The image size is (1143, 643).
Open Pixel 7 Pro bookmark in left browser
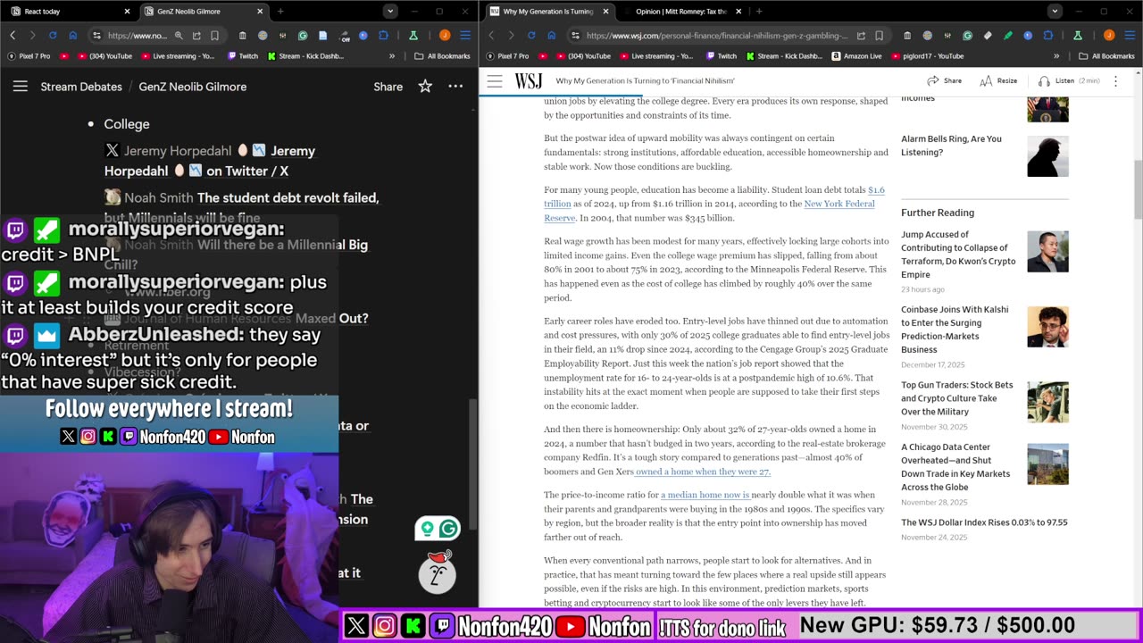click(29, 56)
